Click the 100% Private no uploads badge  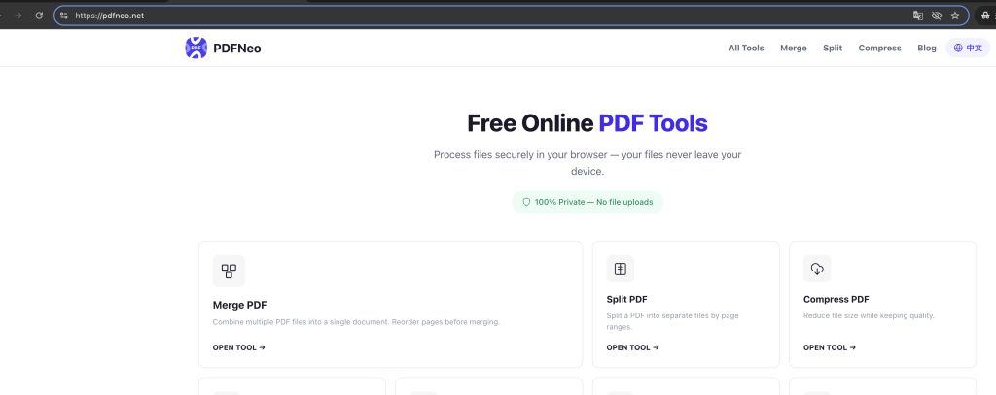tap(587, 202)
